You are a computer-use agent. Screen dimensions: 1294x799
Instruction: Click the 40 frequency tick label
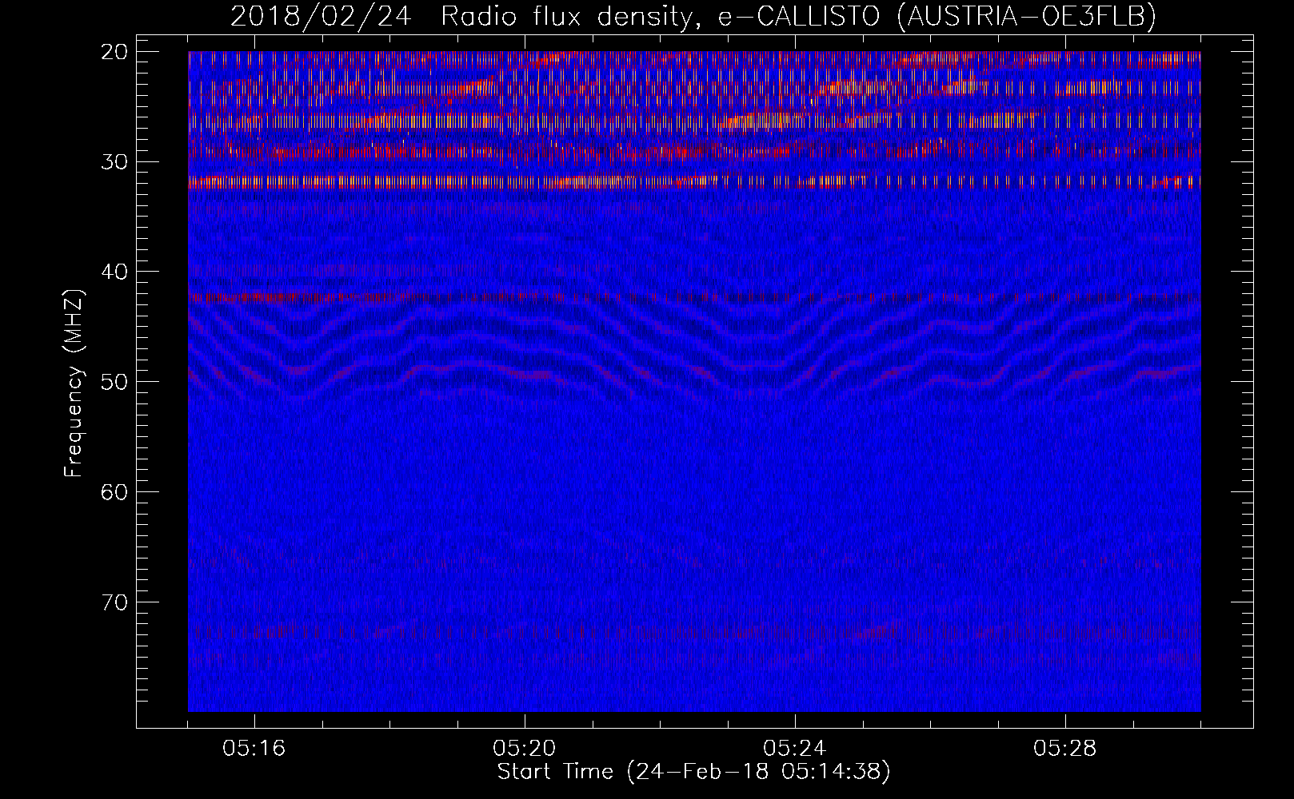[115, 272]
